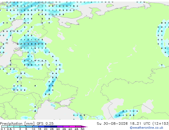Click the legend value "10"
This screenshot has height=130, width=169.
pos(33,129)
